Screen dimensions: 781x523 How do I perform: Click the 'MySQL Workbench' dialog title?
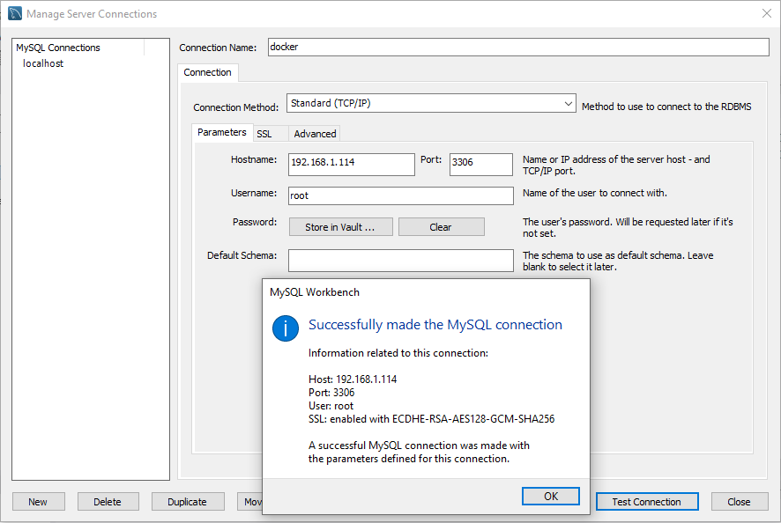pyautogui.click(x=315, y=292)
